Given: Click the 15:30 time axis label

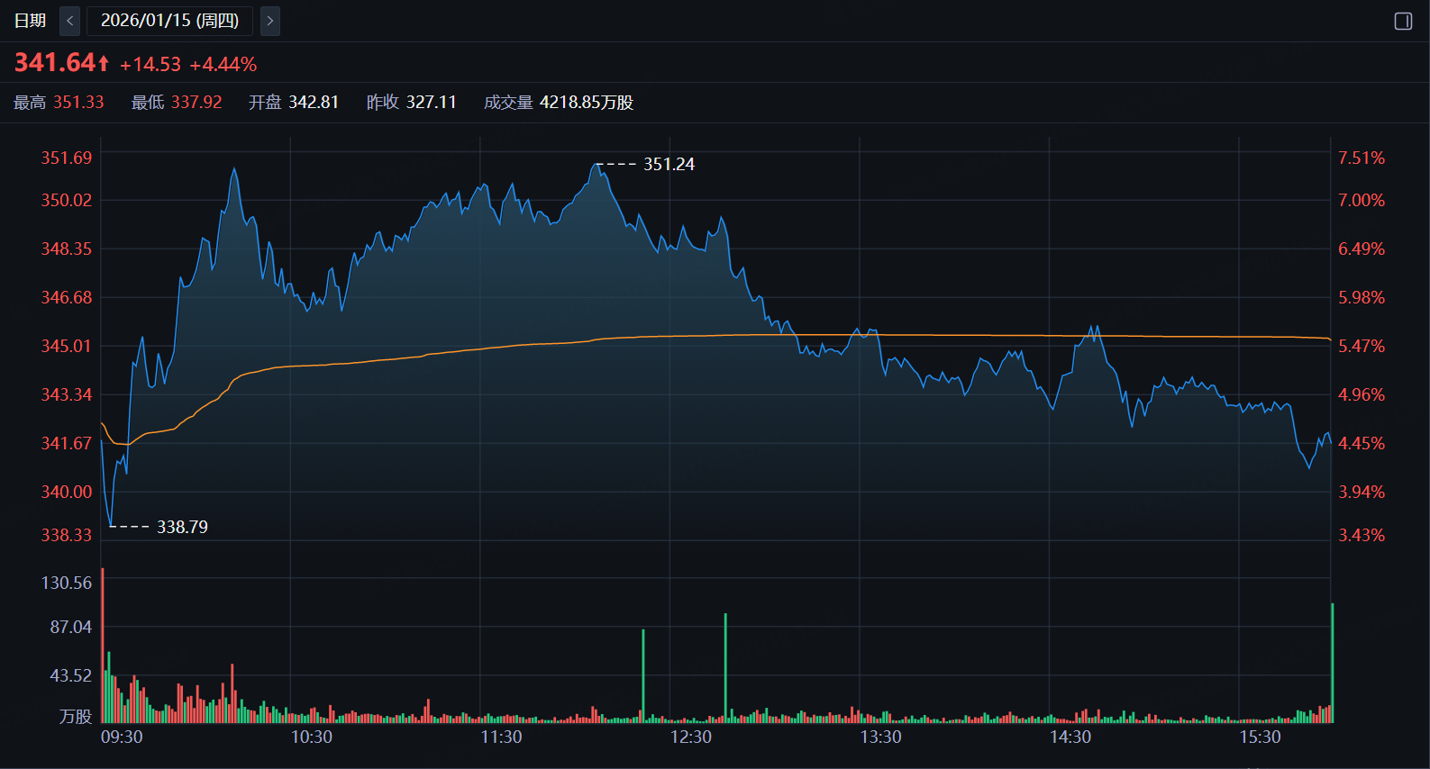Looking at the screenshot, I should [x=1260, y=737].
